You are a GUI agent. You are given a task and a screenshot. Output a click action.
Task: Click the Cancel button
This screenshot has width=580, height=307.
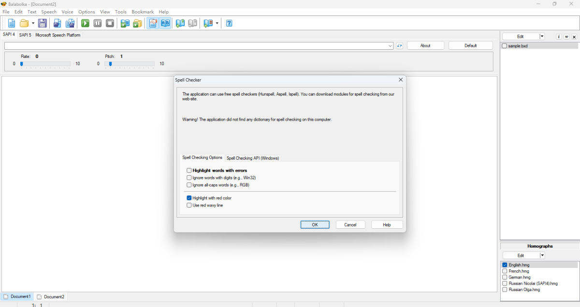tap(350, 225)
